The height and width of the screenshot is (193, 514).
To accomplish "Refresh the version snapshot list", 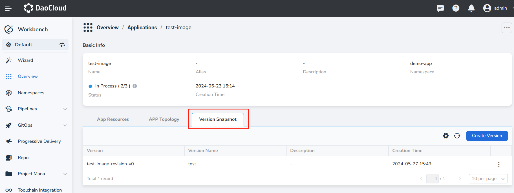I will tap(457, 136).
